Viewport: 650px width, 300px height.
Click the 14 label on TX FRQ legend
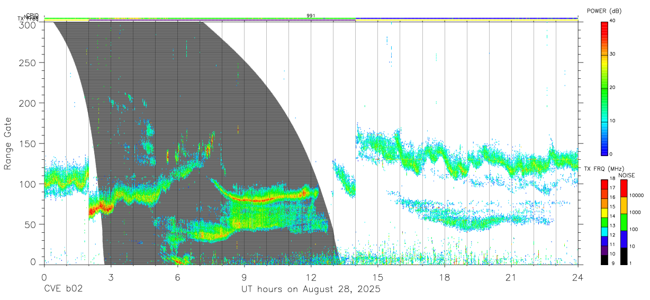tap(613, 216)
